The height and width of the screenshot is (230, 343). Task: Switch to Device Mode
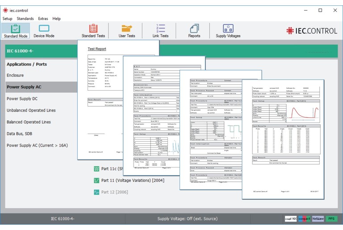click(44, 31)
